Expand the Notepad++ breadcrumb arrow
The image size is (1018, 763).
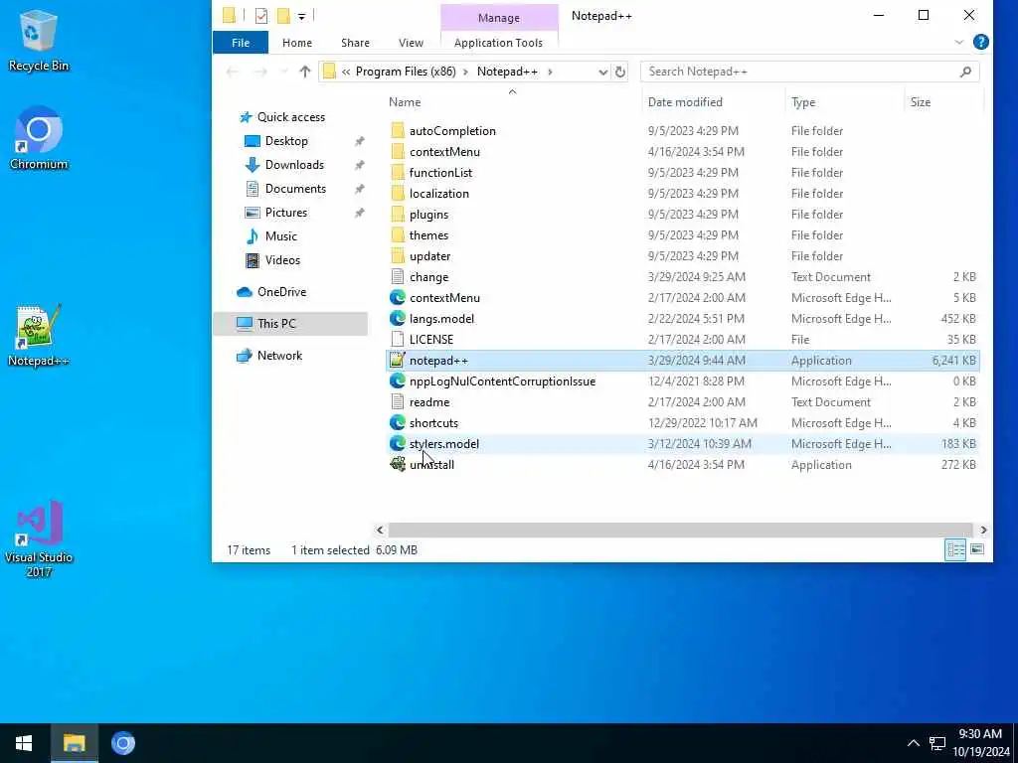pos(550,72)
